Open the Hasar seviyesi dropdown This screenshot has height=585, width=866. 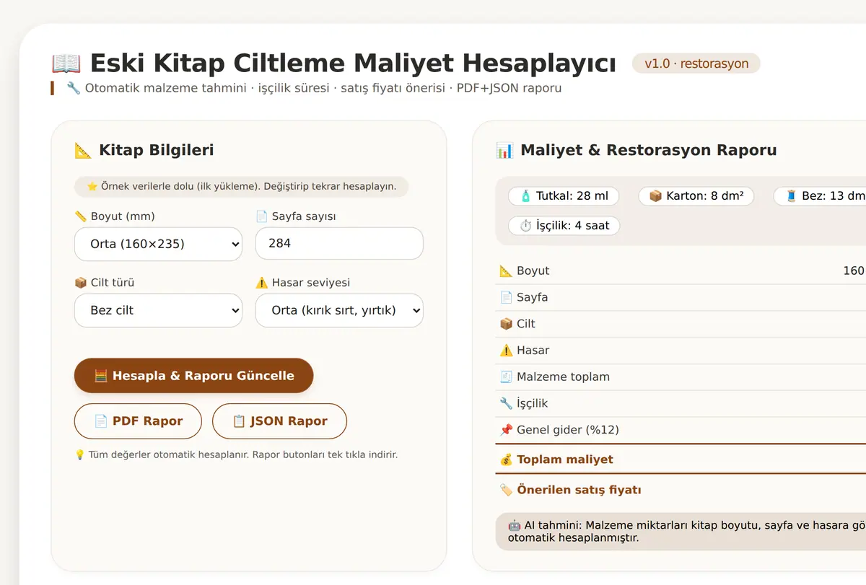pos(339,310)
